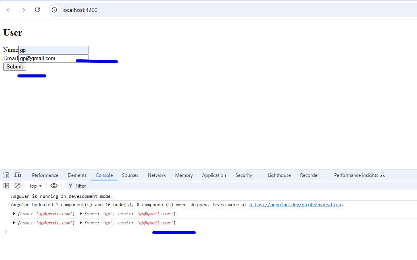Go to the Application tab
Viewport: 417px width, 260px height.
(214, 175)
